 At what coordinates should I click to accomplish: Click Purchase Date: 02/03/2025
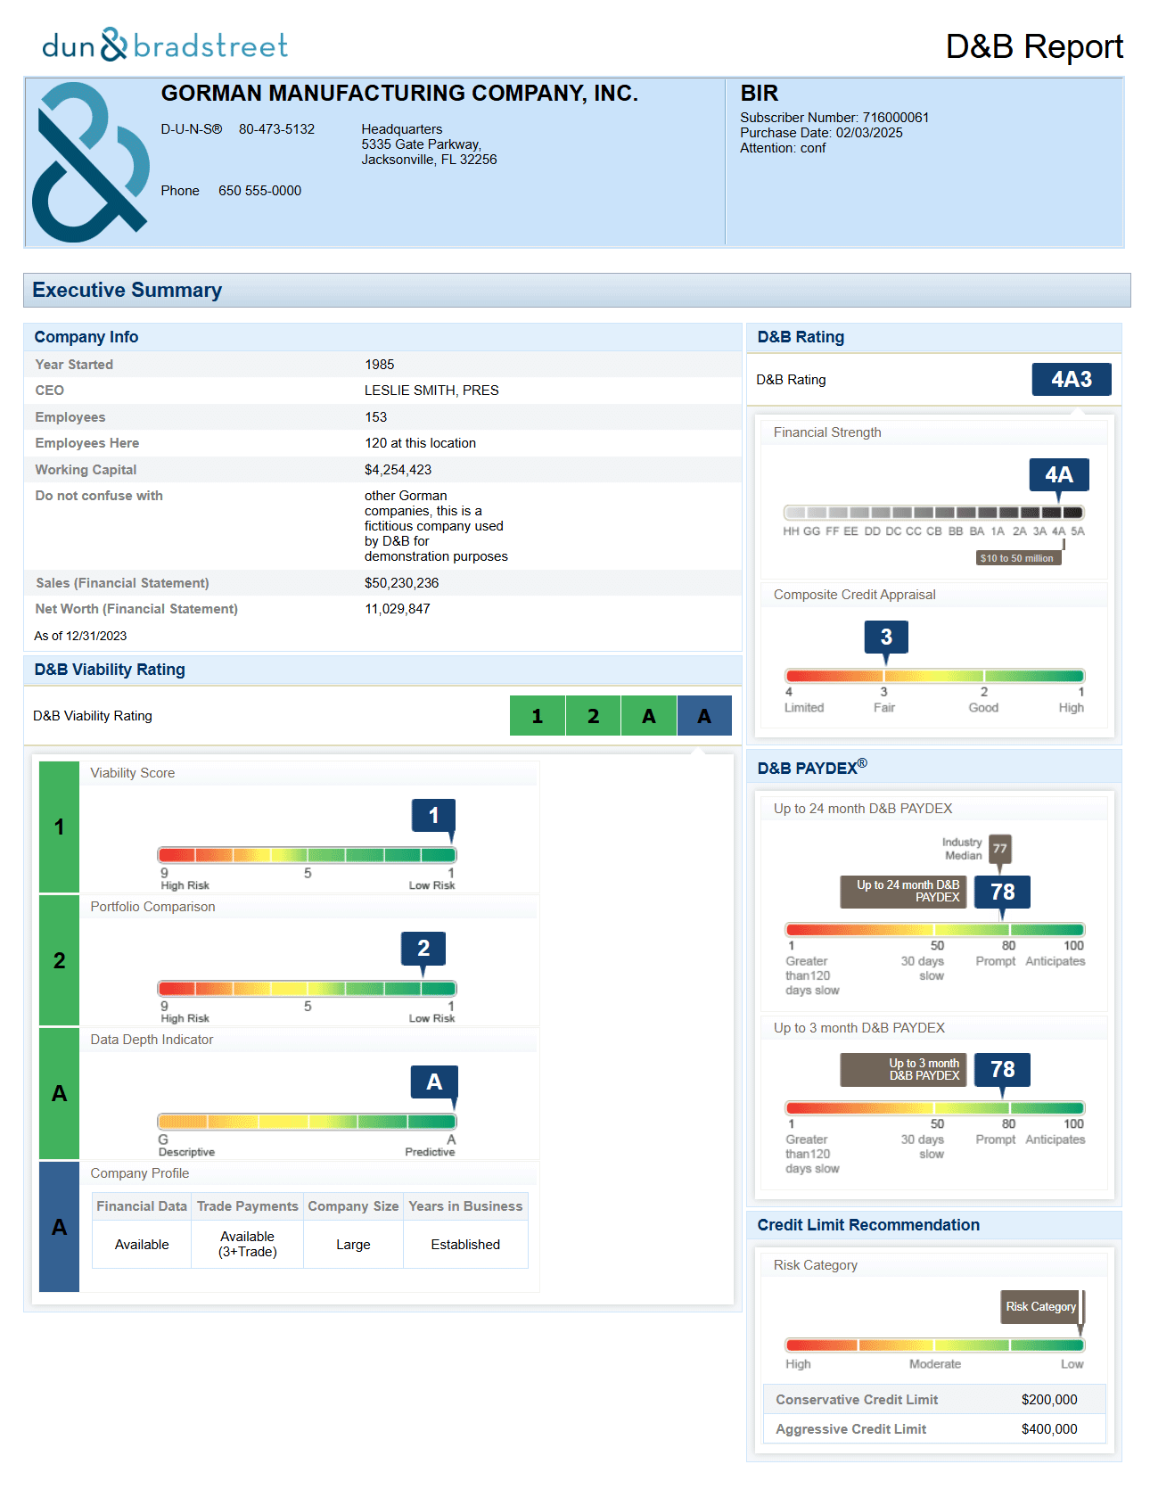[821, 133]
